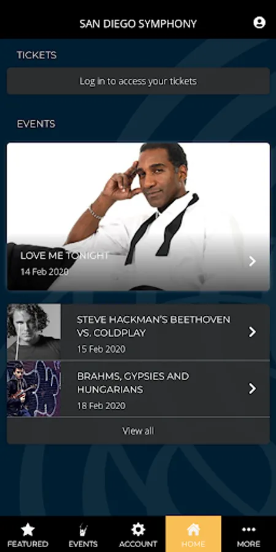Switch to the Featured tab label
276x552 pixels.
[x=28, y=544]
